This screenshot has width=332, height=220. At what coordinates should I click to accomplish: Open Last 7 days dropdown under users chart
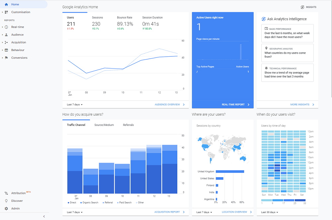click(75, 105)
